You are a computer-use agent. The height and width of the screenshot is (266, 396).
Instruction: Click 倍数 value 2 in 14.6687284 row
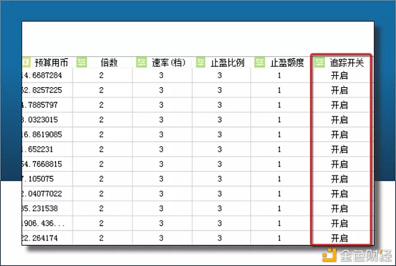point(101,75)
